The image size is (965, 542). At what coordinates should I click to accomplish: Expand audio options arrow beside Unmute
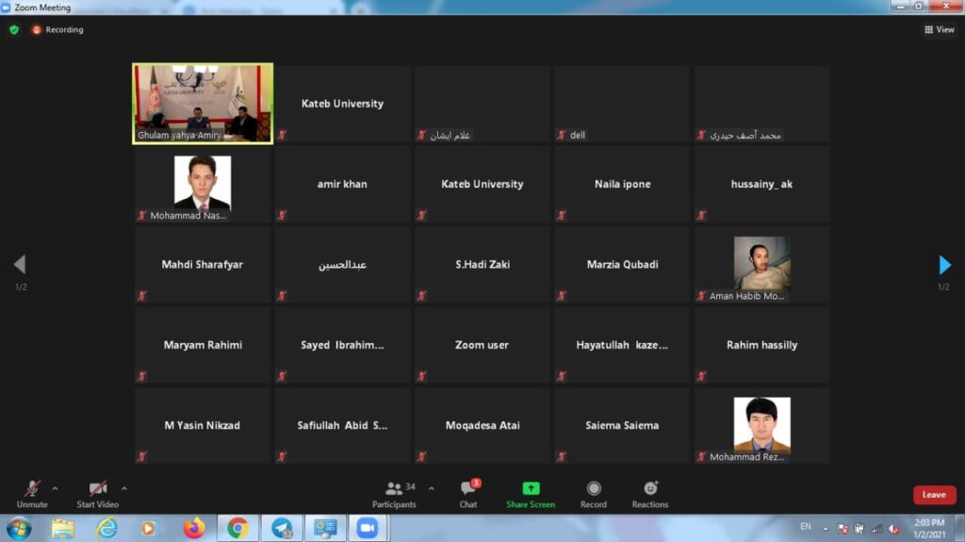(56, 488)
